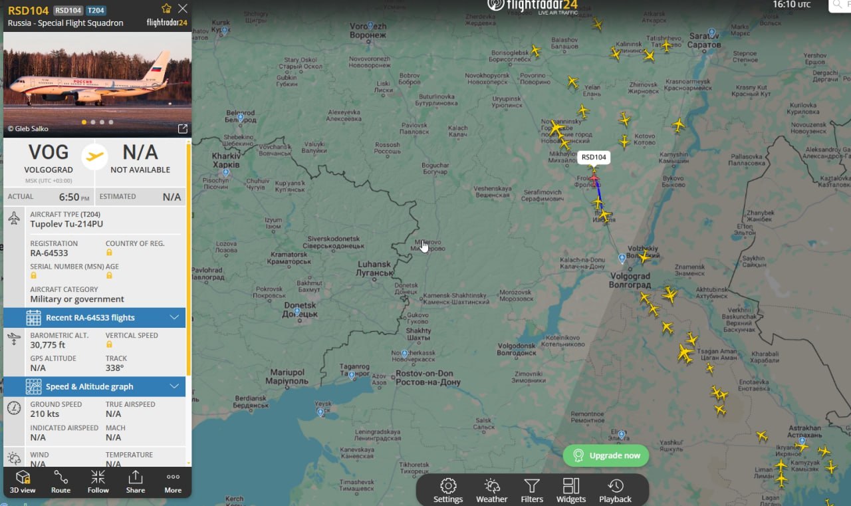The image size is (851, 506).
Task: Click the locked Serial Number padlock
Action: tap(33, 275)
